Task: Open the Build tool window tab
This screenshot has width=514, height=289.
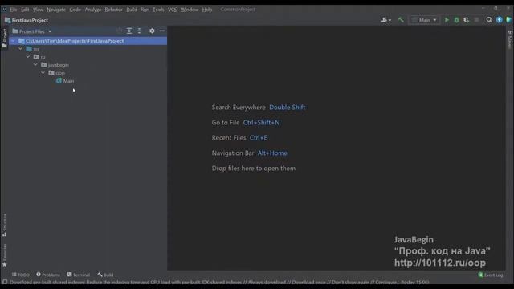Action: [x=105, y=275]
